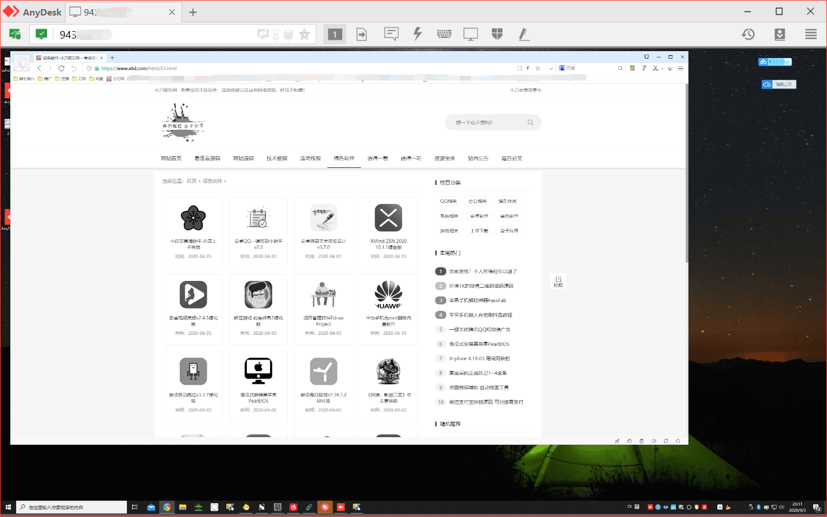Open the 国家发钱 hot article link
Image resolution: width=827 pixels, height=517 pixels.
[x=482, y=271]
